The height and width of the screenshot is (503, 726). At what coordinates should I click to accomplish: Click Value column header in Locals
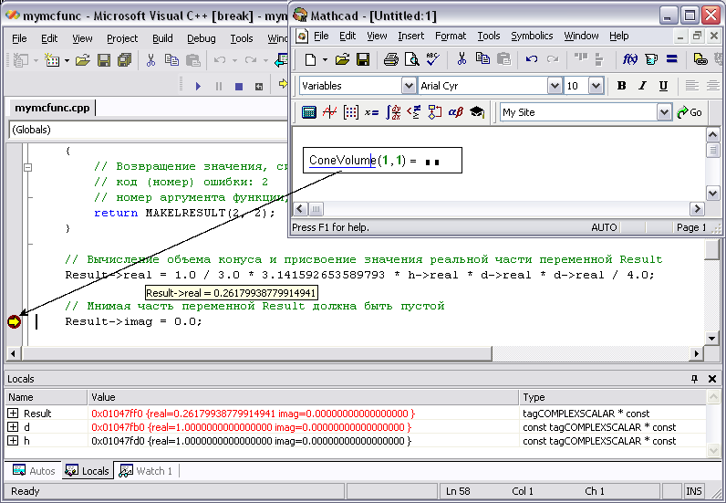[304, 397]
